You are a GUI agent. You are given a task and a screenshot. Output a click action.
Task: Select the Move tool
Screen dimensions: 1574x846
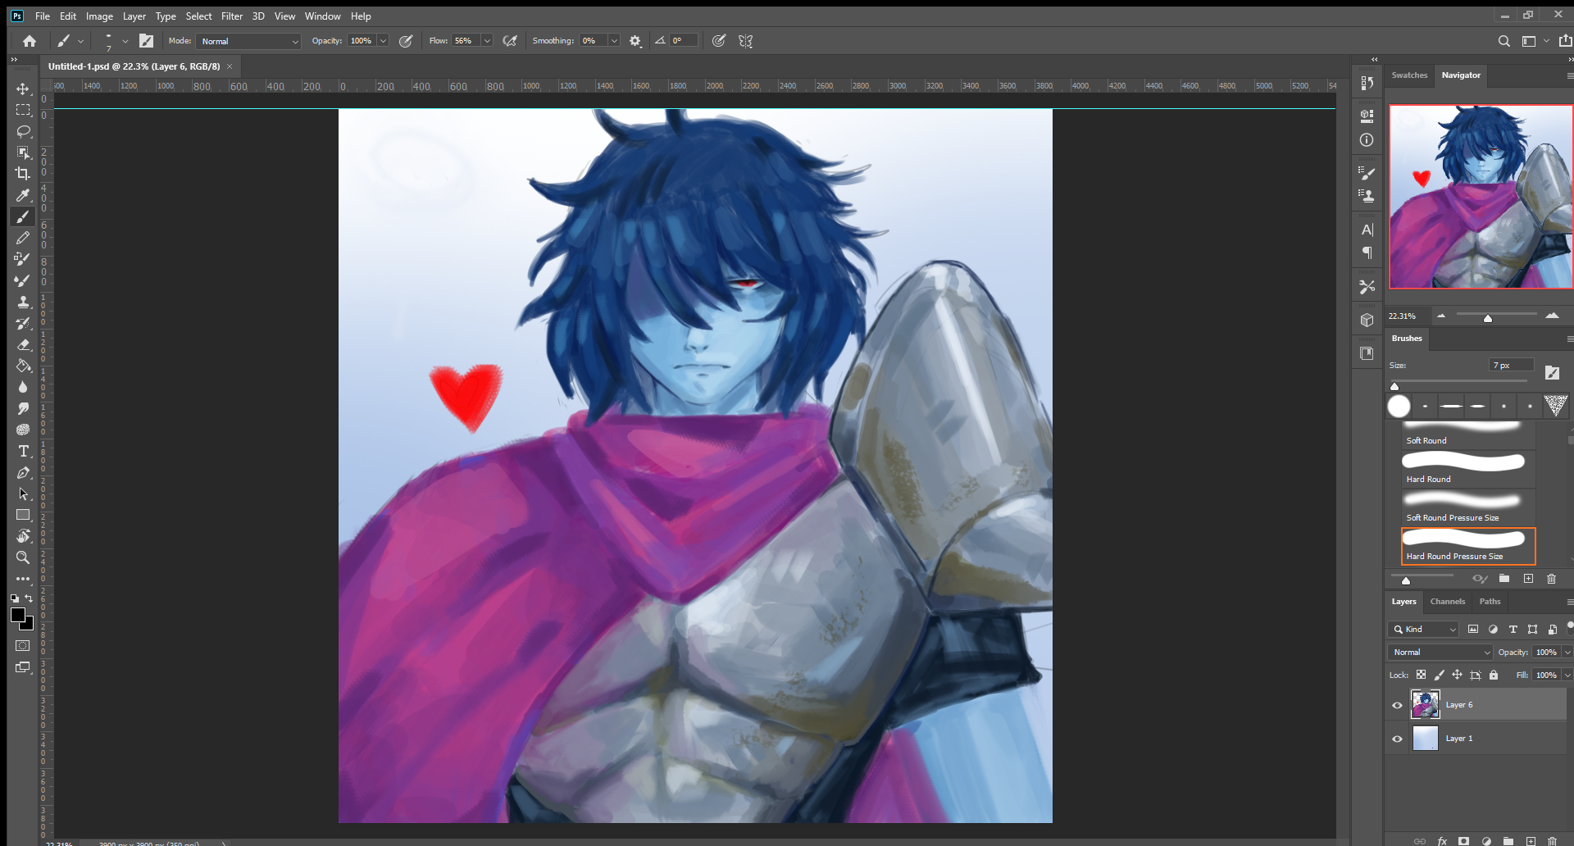tap(23, 89)
